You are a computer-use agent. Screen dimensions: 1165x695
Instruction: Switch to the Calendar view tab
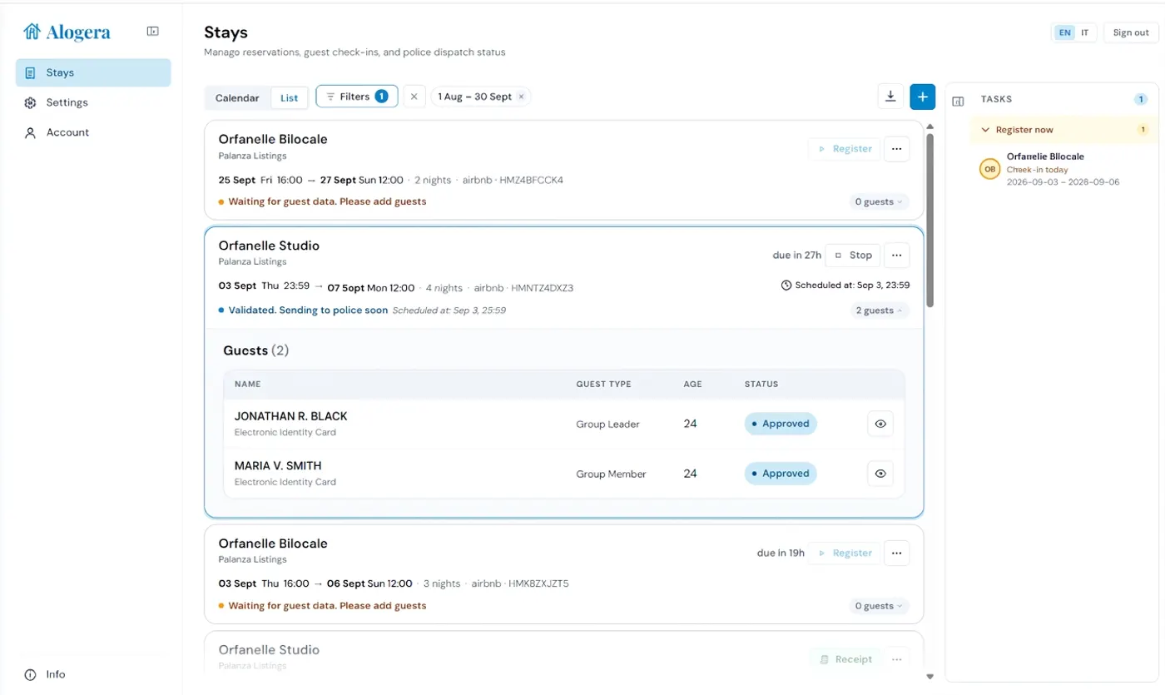pyautogui.click(x=237, y=97)
